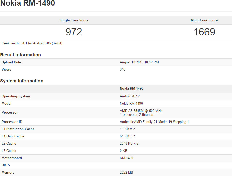Select the Multi-Core Score header

(x=204, y=20)
